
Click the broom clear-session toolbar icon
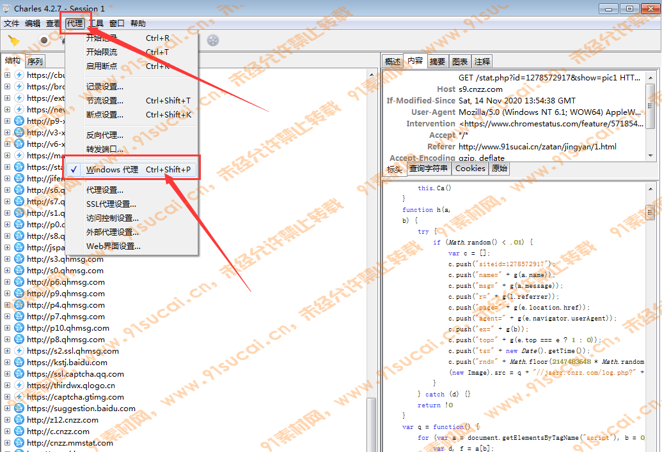pos(14,40)
